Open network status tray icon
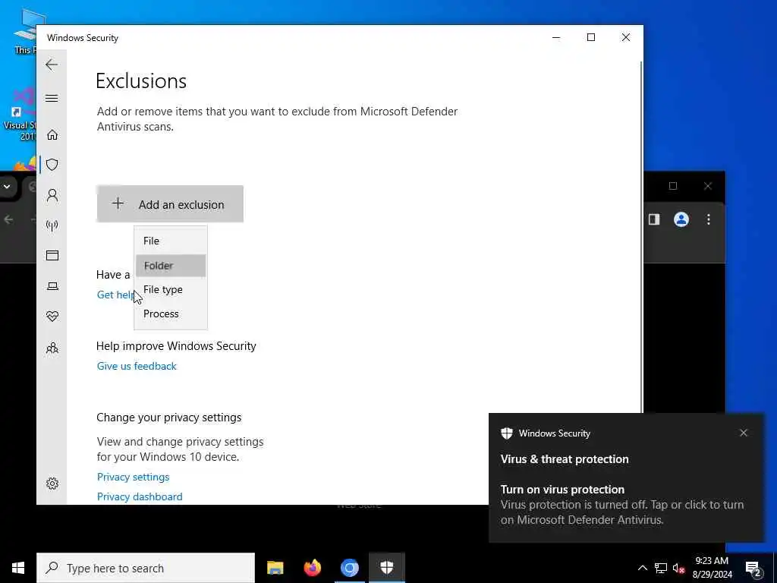Image resolution: width=777 pixels, height=583 pixels. [x=661, y=568]
